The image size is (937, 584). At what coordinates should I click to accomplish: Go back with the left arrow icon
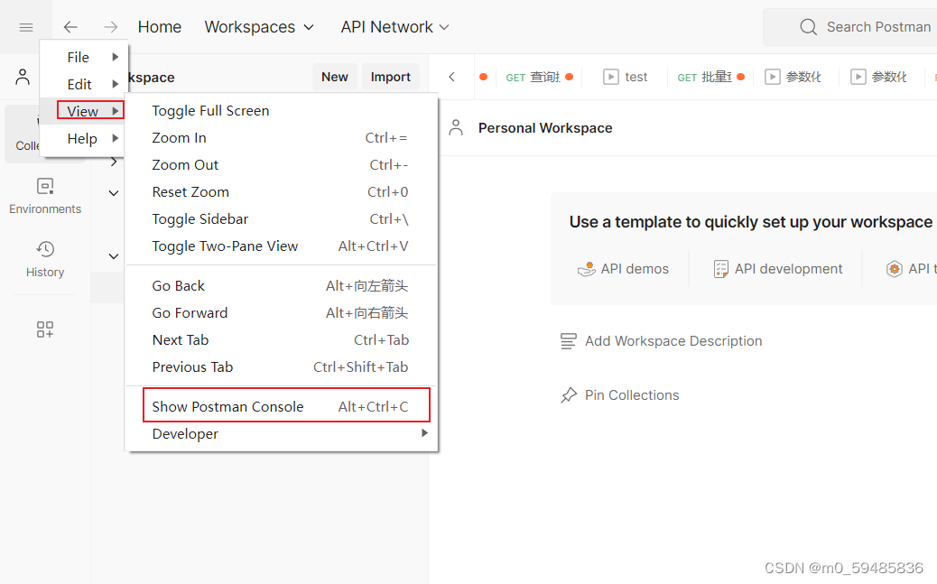tap(70, 27)
